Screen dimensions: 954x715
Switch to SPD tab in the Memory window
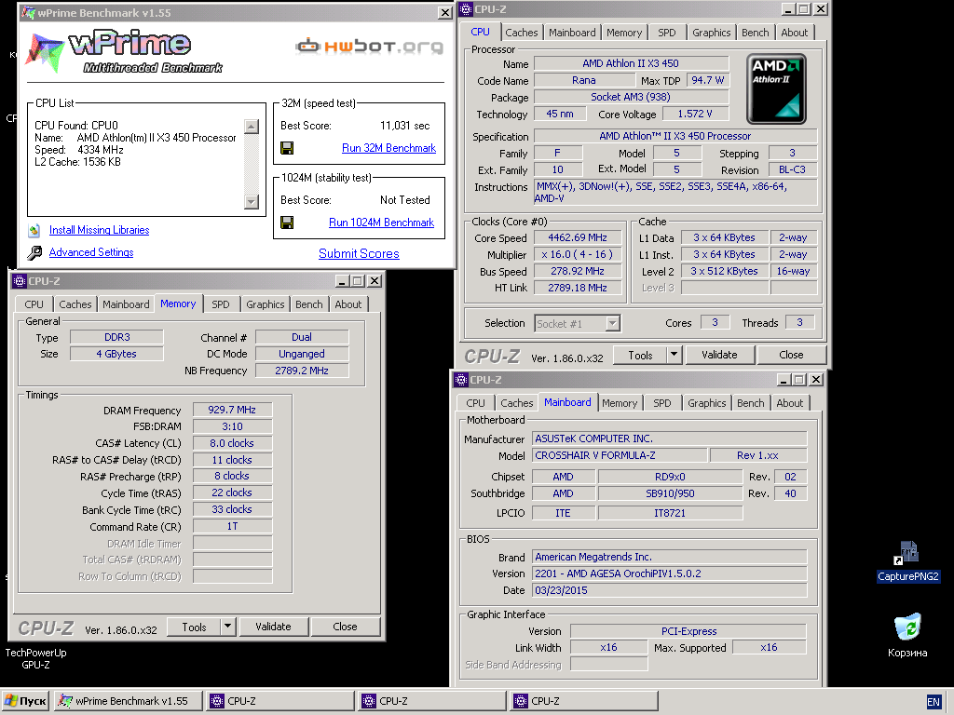pyautogui.click(x=220, y=304)
